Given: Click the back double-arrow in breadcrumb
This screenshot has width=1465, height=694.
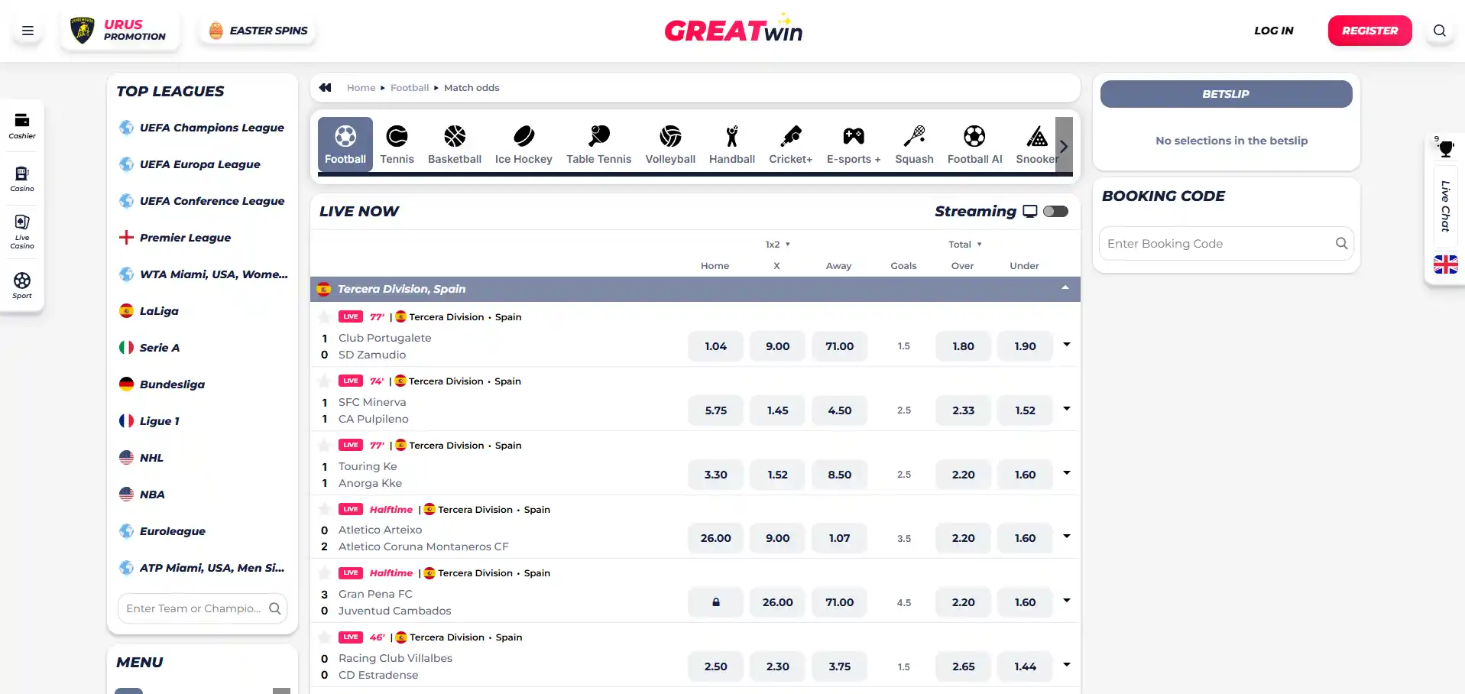Looking at the screenshot, I should (x=326, y=88).
